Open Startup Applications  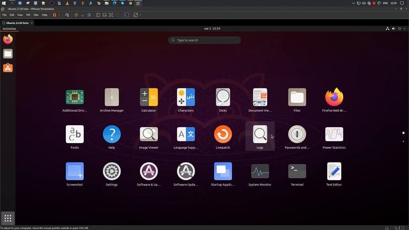point(223,174)
